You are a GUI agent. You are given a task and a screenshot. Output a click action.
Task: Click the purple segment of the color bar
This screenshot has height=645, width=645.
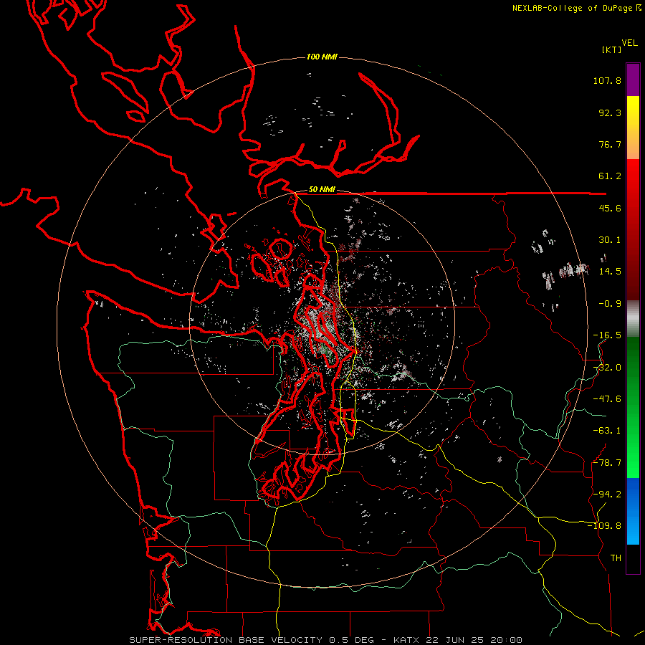(x=633, y=80)
